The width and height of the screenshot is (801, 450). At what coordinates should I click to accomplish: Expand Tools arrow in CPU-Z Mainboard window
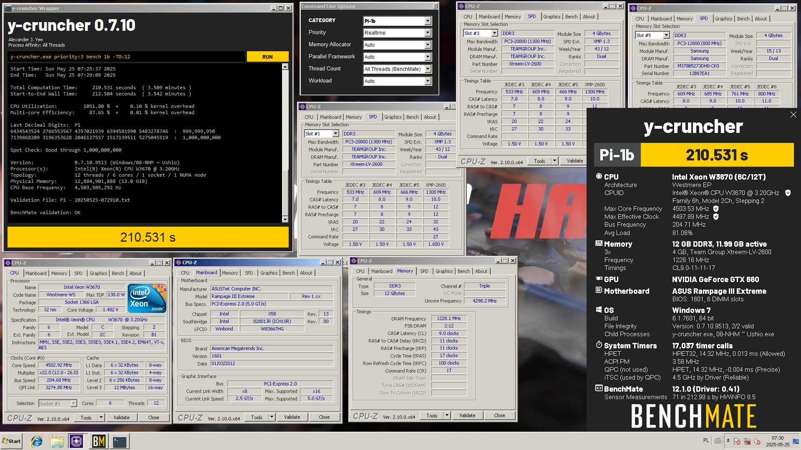pyautogui.click(x=272, y=417)
